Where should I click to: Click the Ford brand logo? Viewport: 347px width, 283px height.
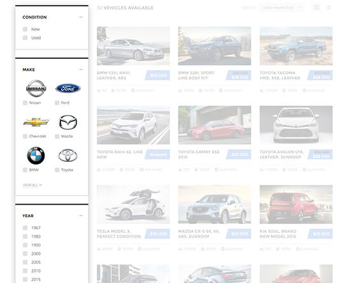(x=68, y=89)
